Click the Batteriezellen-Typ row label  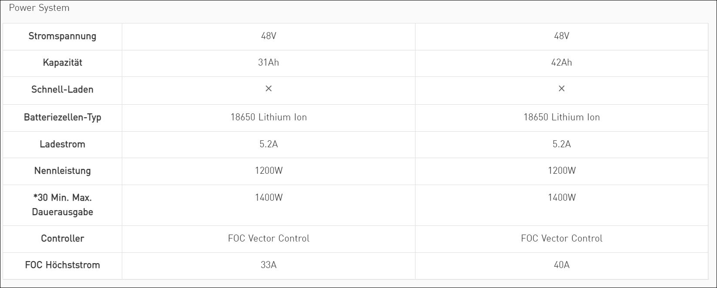point(62,117)
